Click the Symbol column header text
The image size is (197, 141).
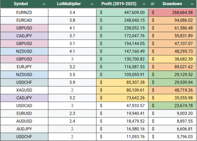21,4
